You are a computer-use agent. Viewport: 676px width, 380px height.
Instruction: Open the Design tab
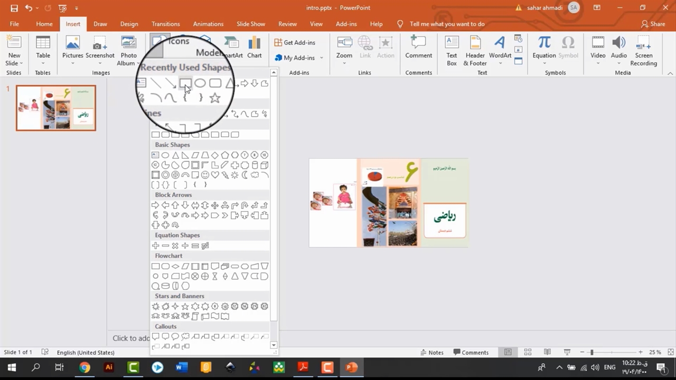click(x=129, y=24)
